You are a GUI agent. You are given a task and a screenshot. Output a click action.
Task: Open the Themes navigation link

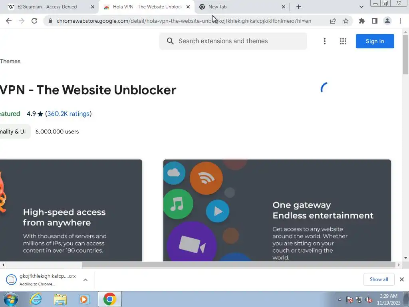(10, 61)
